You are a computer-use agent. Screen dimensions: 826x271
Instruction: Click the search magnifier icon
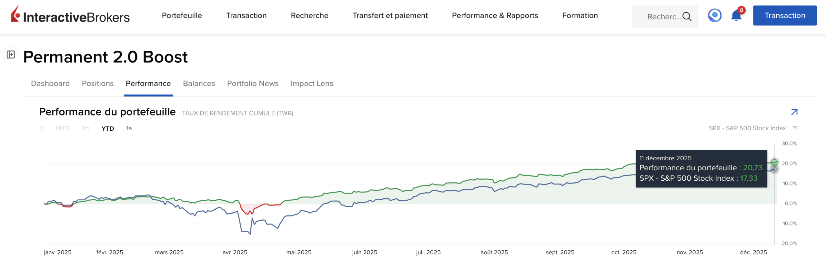687,16
